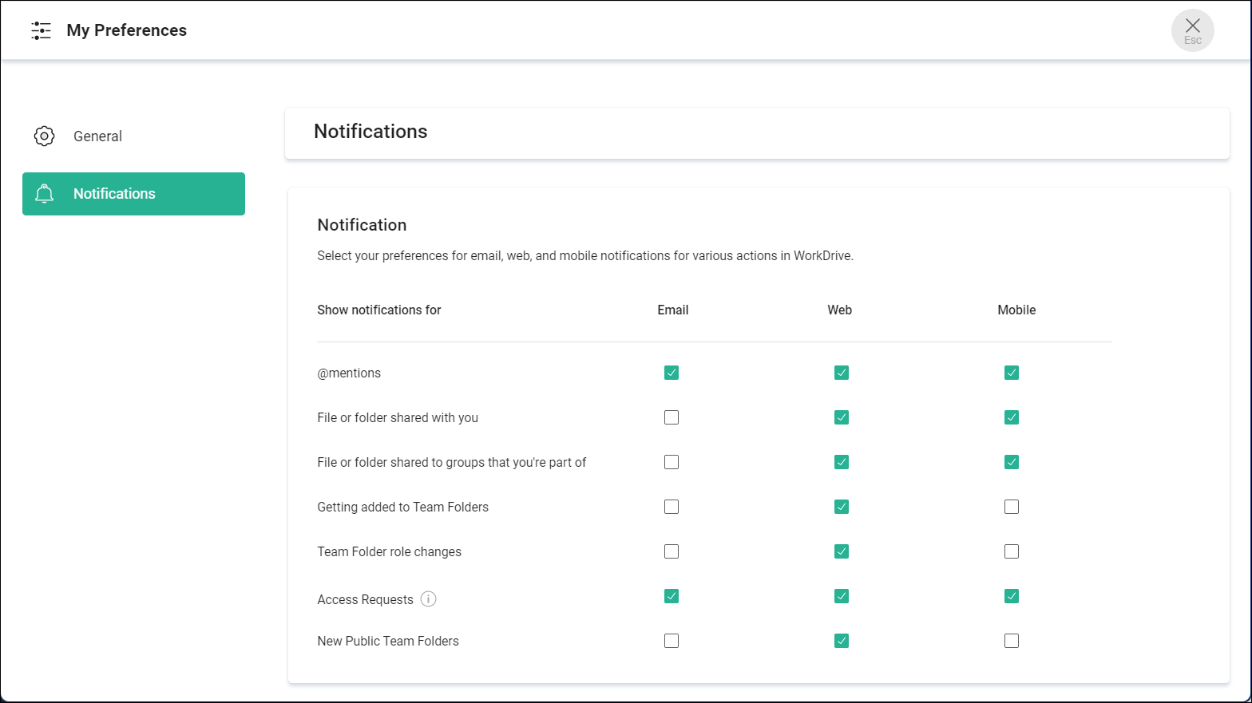This screenshot has width=1252, height=703.
Task: Enable Mobile for New Public Team Folders
Action: click(x=1012, y=641)
